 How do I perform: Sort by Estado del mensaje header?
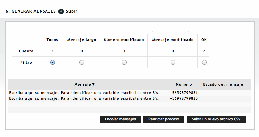(223, 84)
